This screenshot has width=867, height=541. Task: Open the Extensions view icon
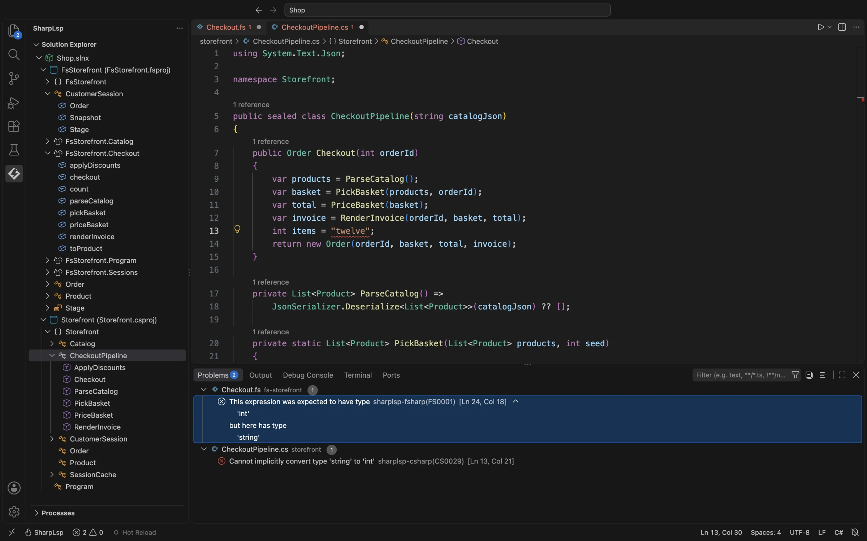tap(14, 126)
